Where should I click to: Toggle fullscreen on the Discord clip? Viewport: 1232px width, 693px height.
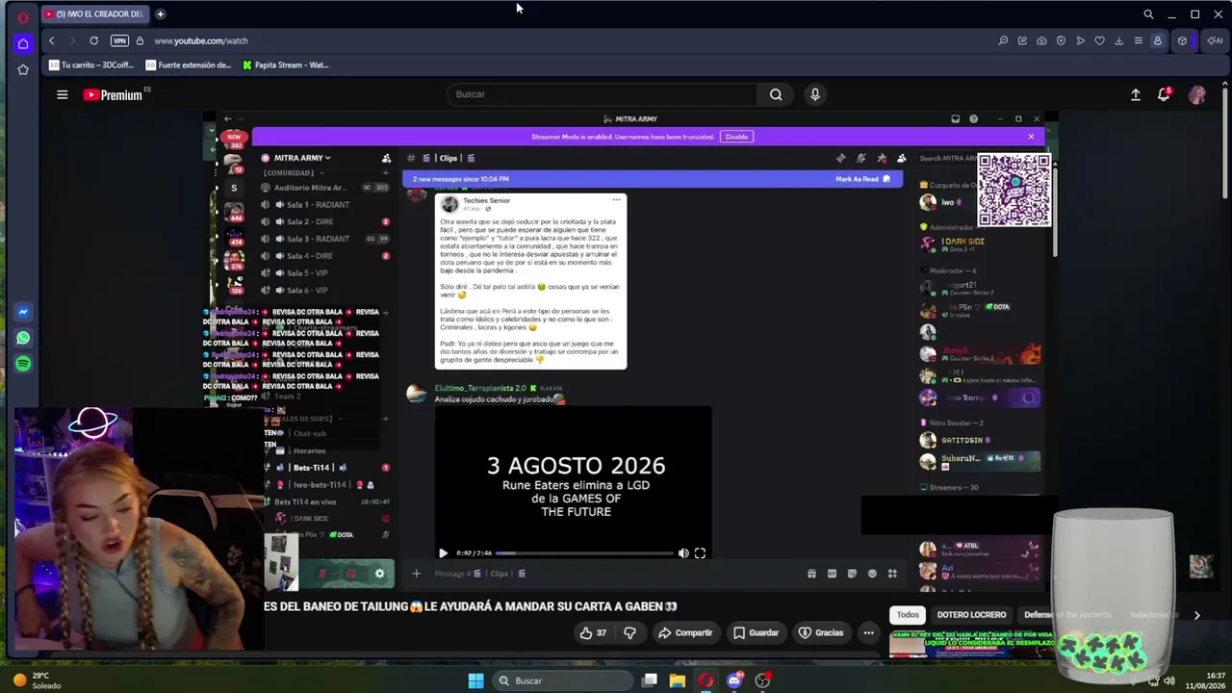700,553
